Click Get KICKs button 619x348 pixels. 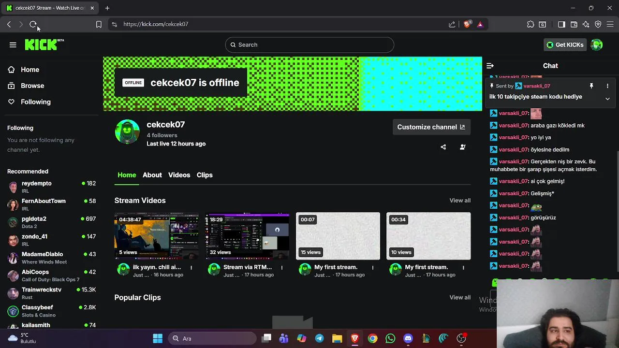(565, 44)
